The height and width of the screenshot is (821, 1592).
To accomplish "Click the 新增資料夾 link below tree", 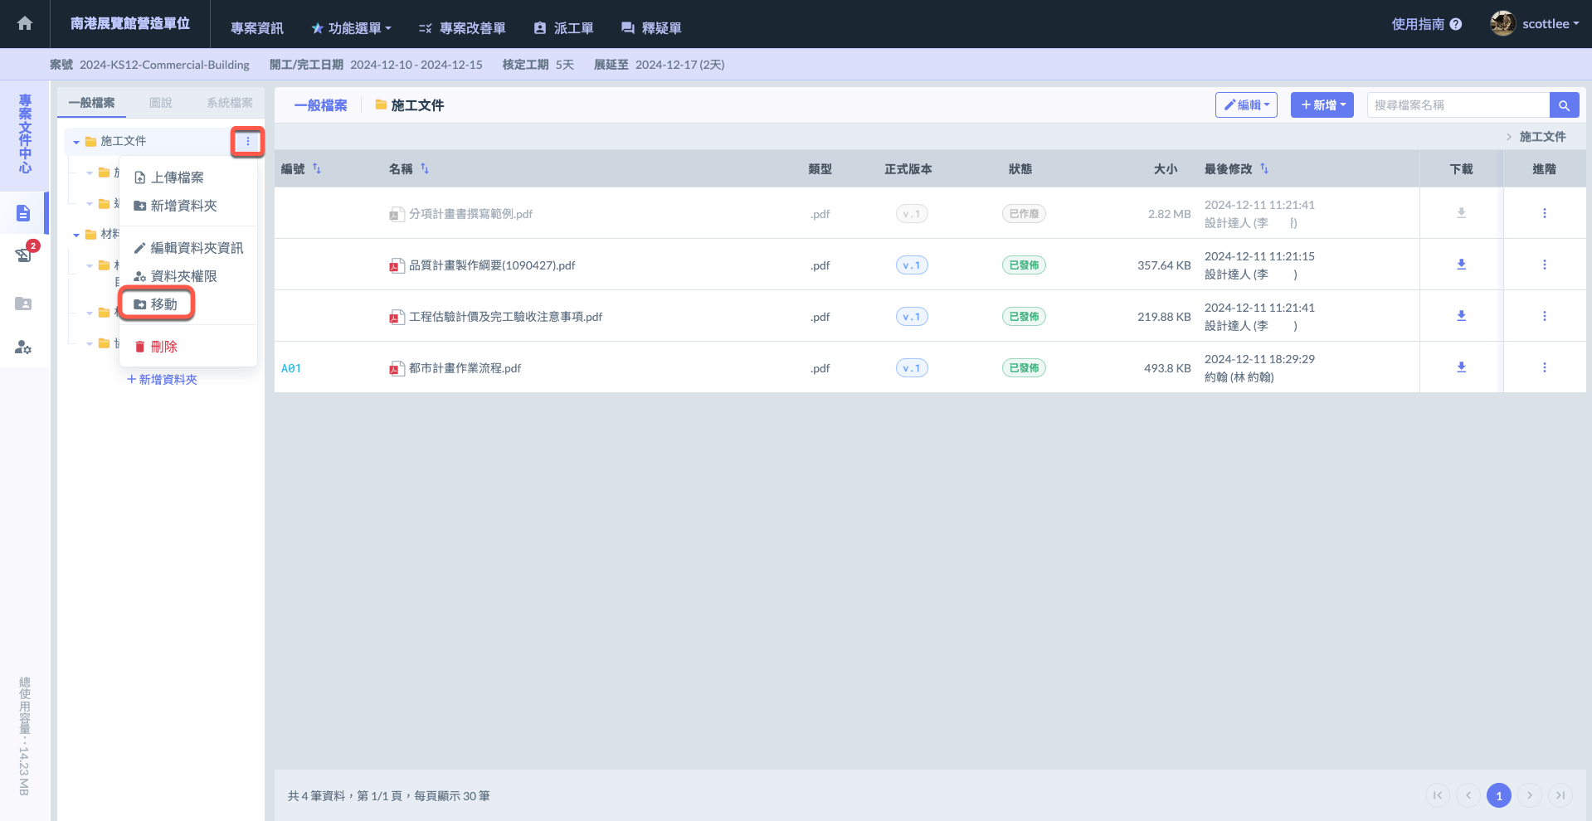I will [x=163, y=380].
